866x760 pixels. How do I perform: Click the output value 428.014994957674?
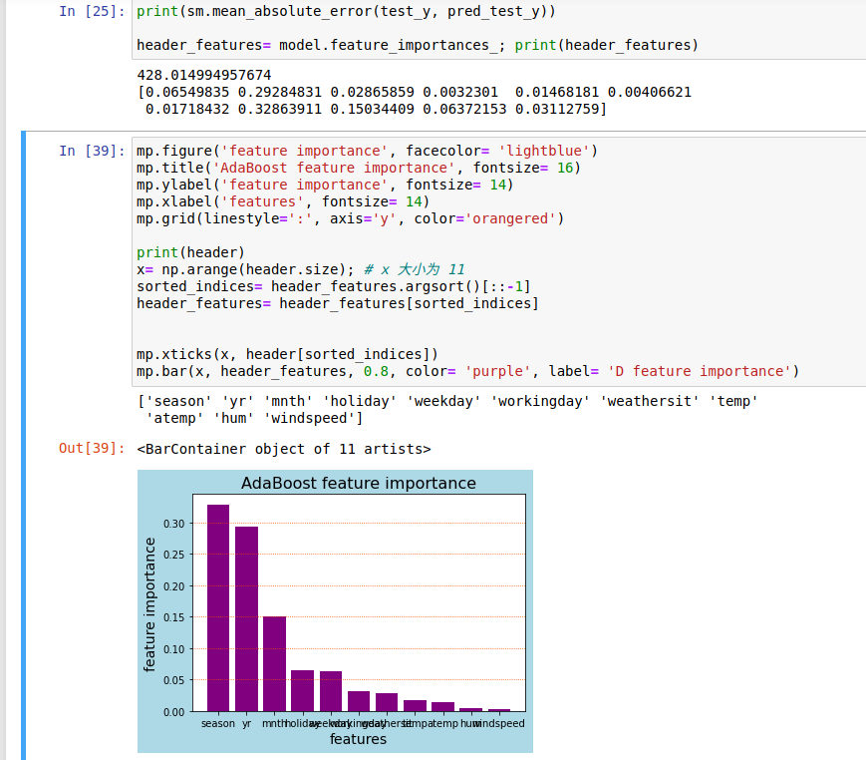point(204,75)
